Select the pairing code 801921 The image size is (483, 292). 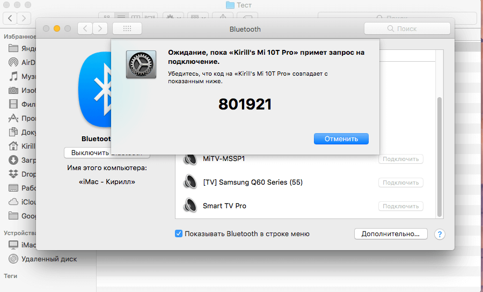(x=245, y=105)
